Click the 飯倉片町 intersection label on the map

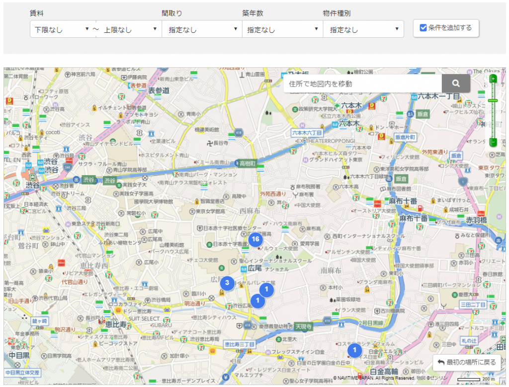[405, 136]
